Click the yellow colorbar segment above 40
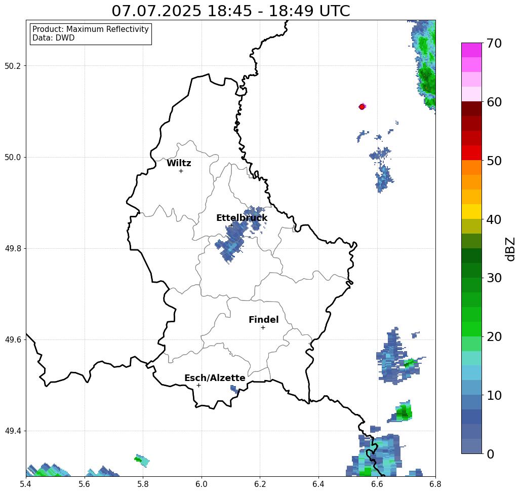 coord(471,211)
